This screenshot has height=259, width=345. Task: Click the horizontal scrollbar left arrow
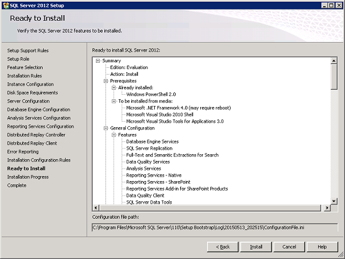(96, 208)
